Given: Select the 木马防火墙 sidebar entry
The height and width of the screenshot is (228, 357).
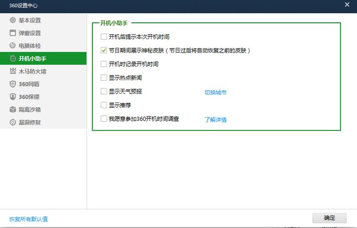Looking at the screenshot, I should pyautogui.click(x=43, y=71).
